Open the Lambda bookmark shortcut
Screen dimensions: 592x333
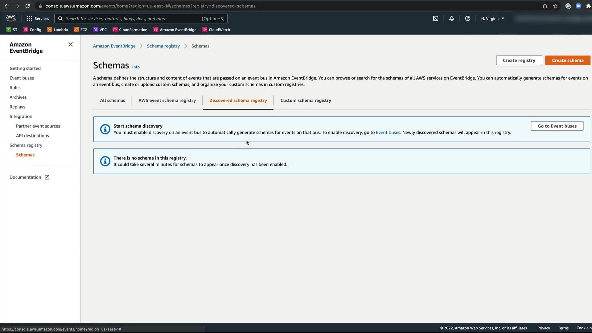57,30
